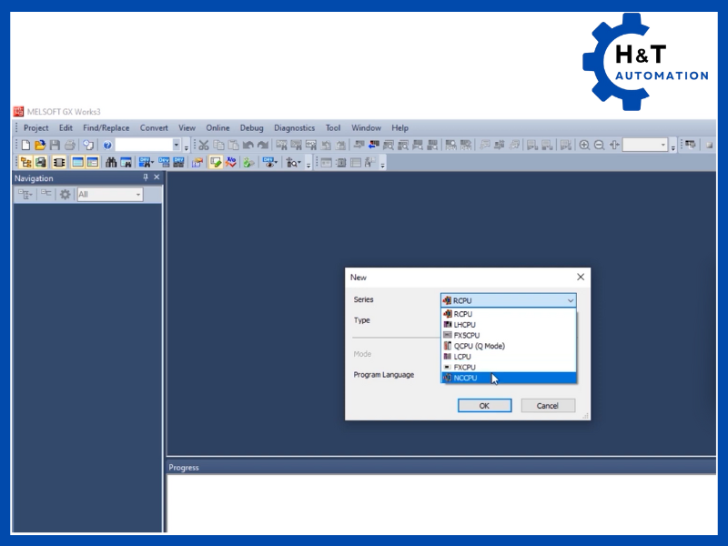Open the Convert menu

coord(154,128)
